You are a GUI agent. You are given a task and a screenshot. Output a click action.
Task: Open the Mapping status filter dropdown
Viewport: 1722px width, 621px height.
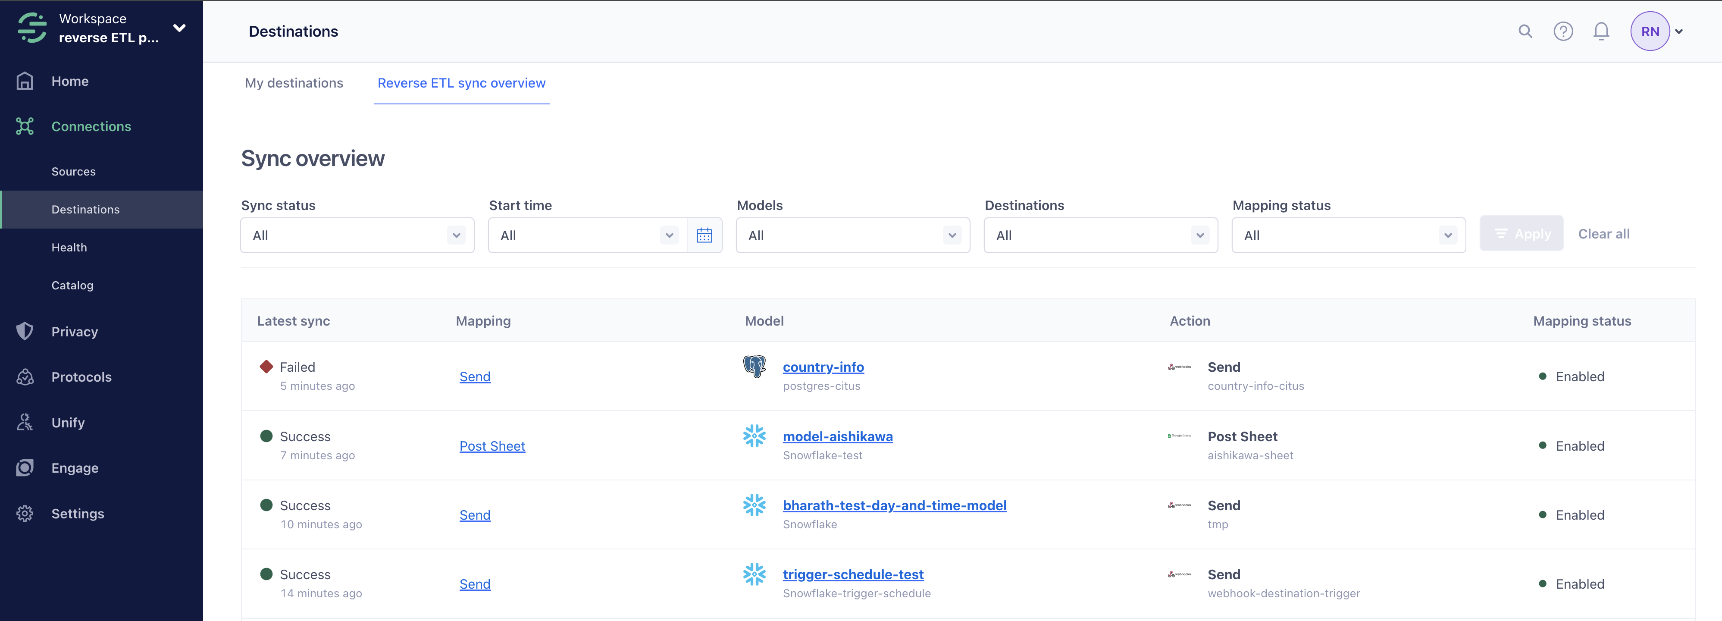pyautogui.click(x=1348, y=235)
